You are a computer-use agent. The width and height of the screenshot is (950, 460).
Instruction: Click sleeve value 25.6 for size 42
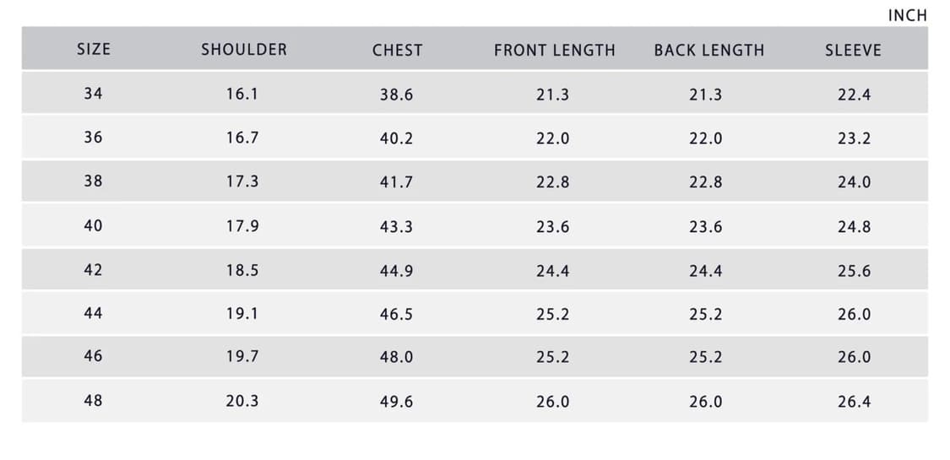[854, 271]
